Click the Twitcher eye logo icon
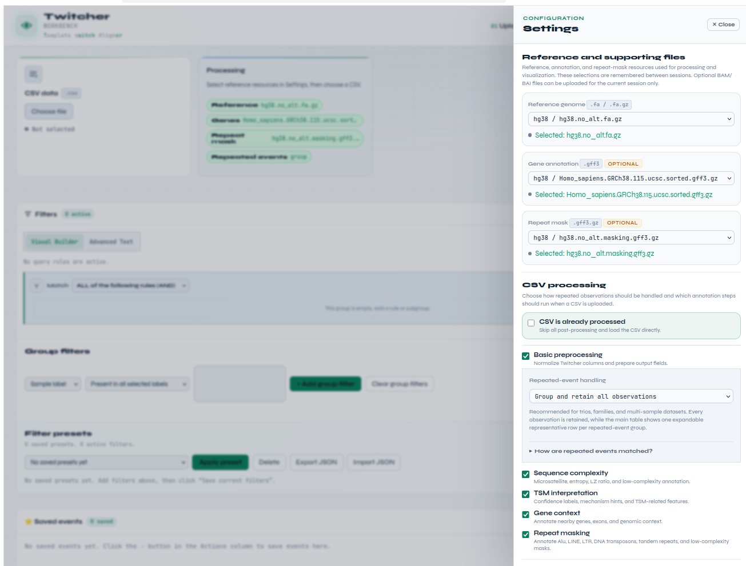The height and width of the screenshot is (566, 746). (x=26, y=25)
